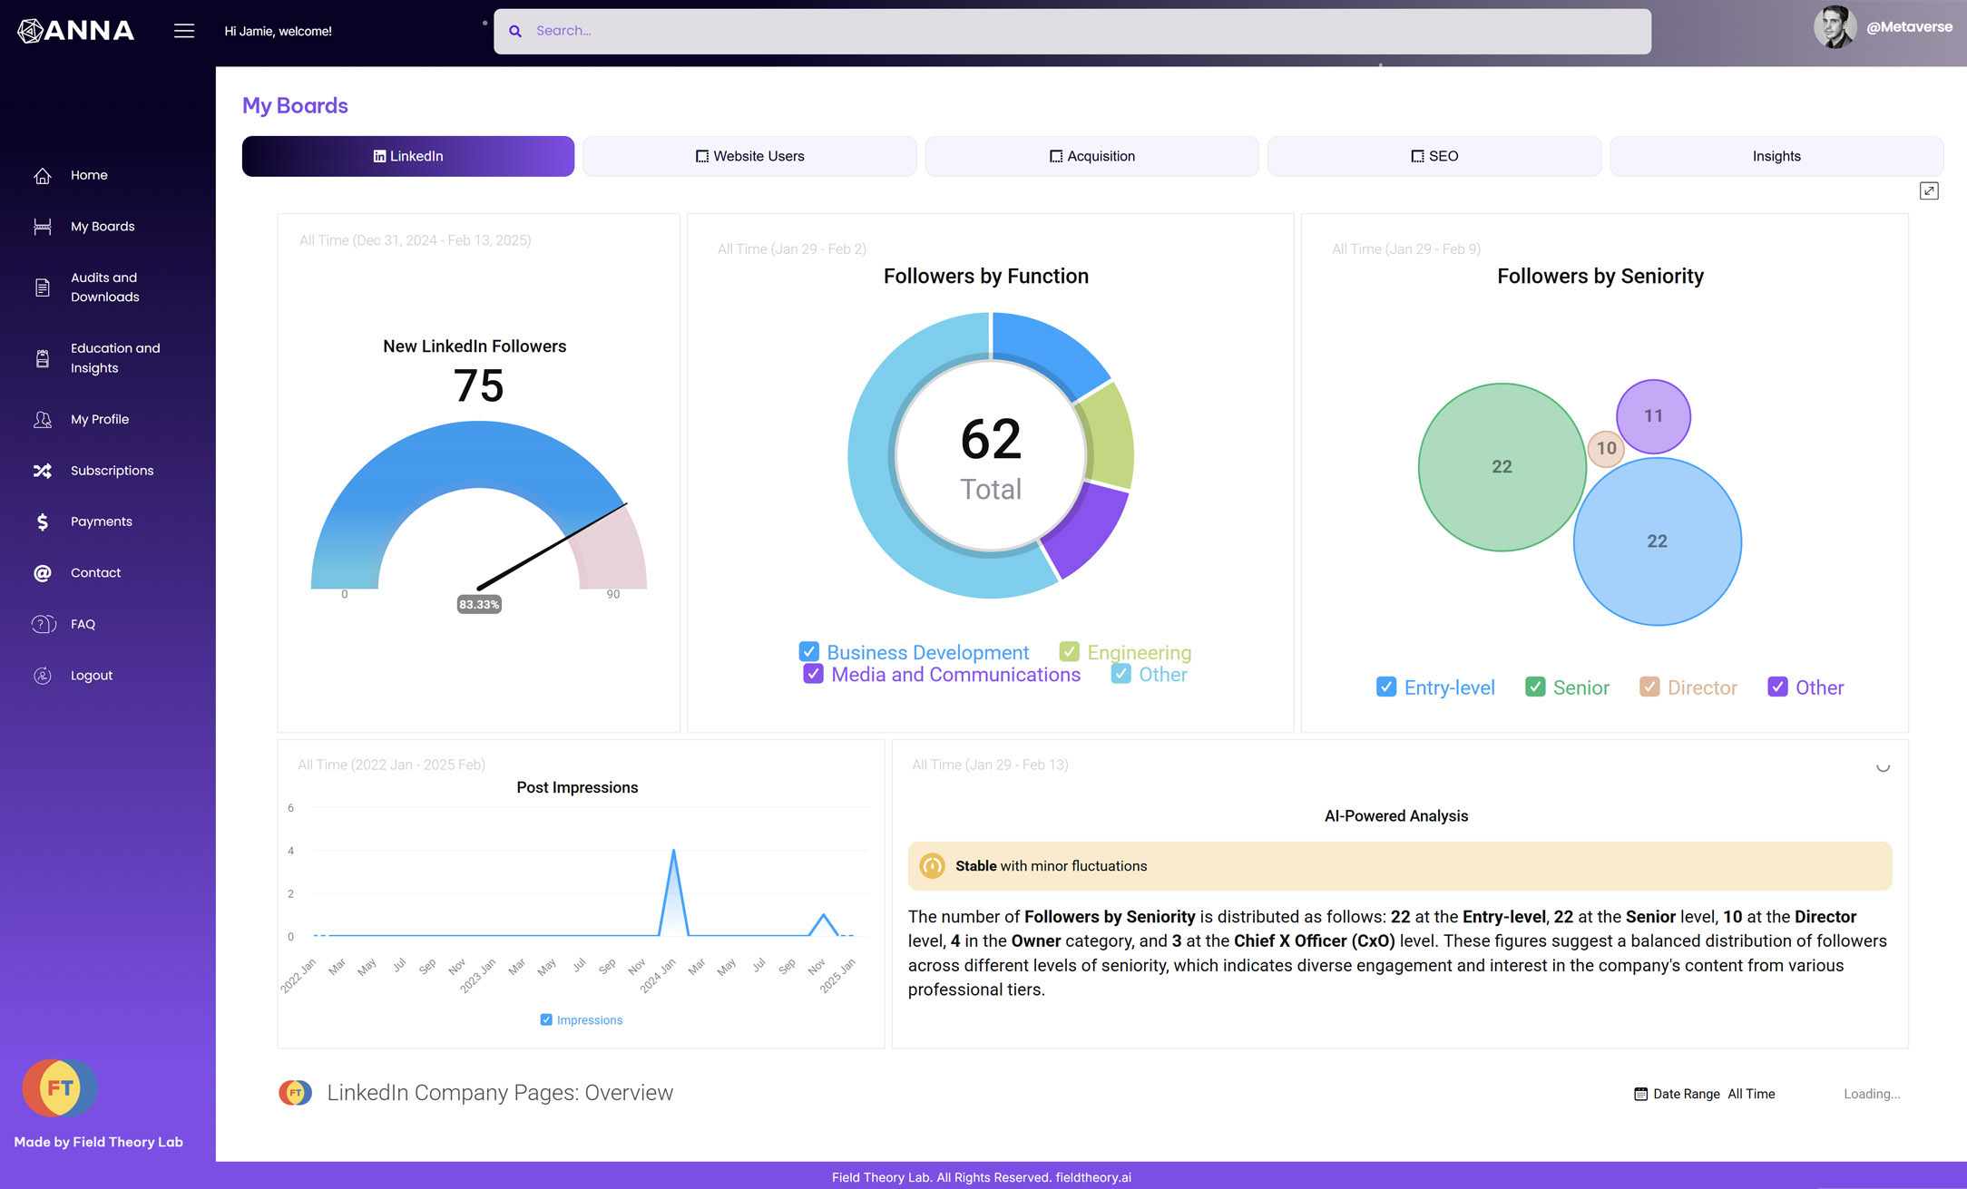Switch to the LinkedIn board tab
Image resolution: width=1967 pixels, height=1189 pixels.
point(408,156)
